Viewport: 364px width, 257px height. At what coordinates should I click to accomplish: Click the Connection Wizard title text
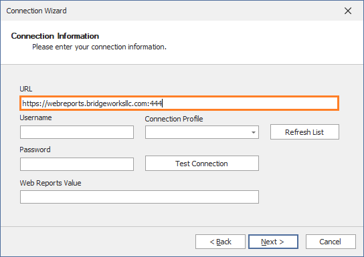(36, 11)
